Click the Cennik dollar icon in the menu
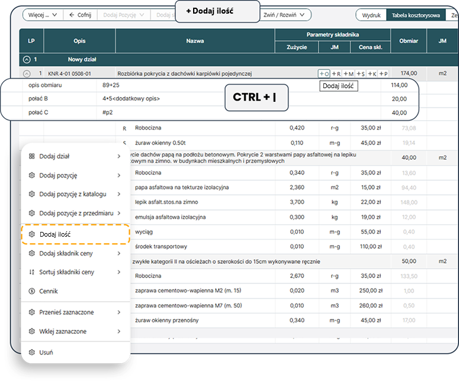Image resolution: width=459 pixels, height=381 pixels. point(32,291)
